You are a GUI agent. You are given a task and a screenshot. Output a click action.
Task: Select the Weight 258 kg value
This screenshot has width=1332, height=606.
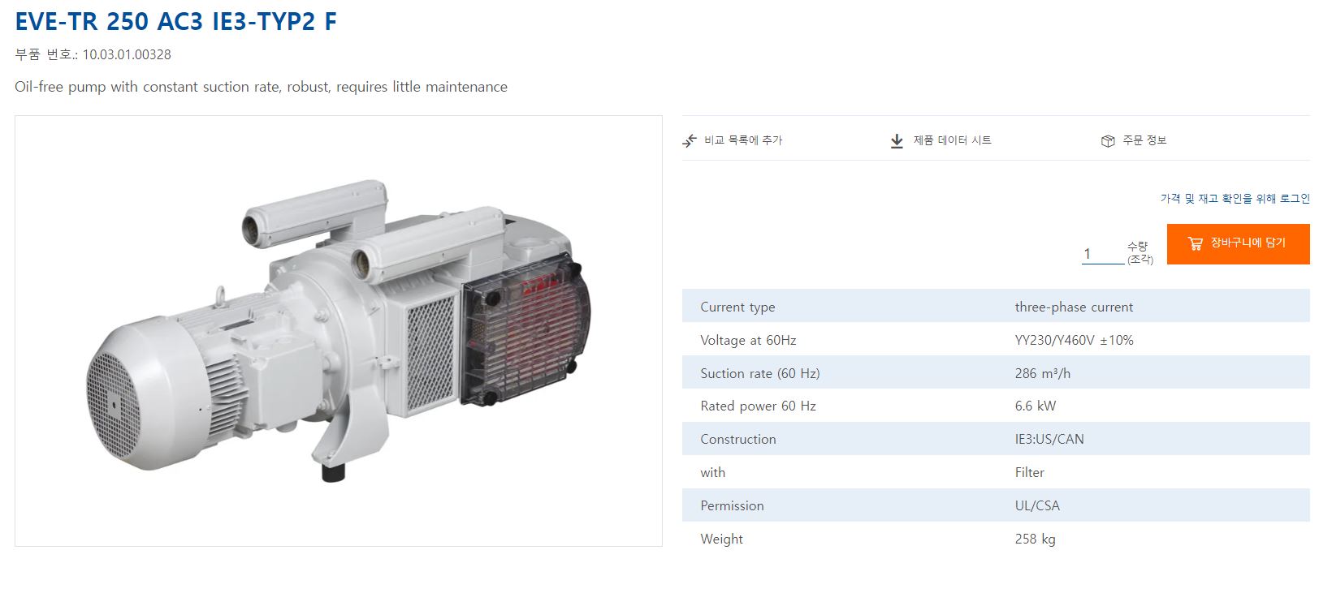1035,539
